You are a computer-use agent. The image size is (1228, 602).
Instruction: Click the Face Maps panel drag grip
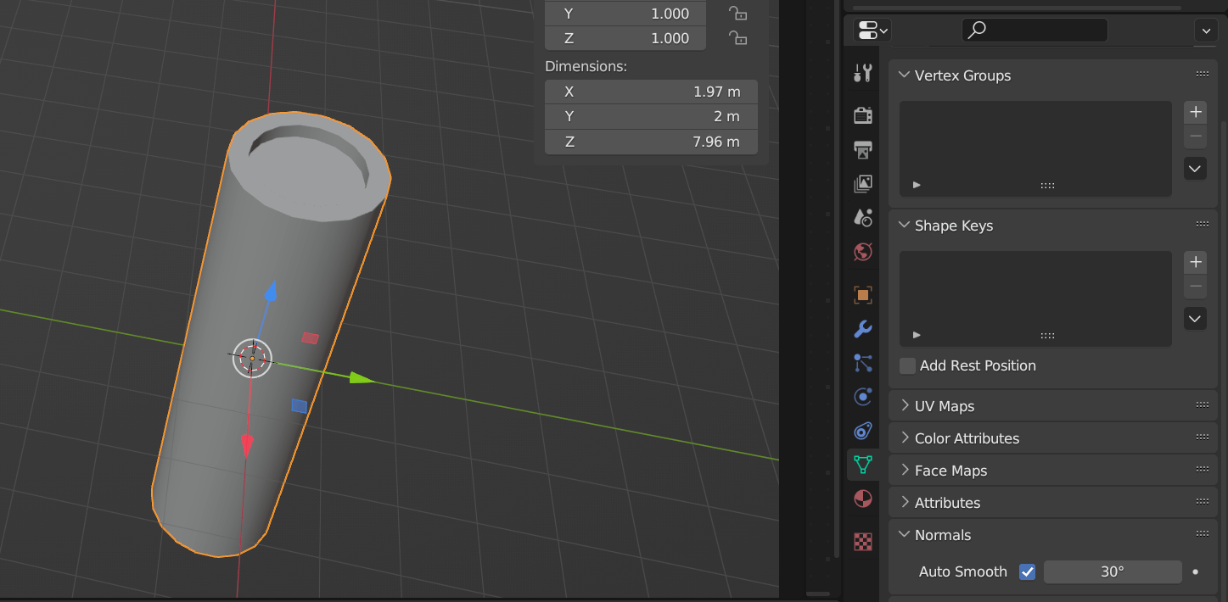coord(1203,470)
